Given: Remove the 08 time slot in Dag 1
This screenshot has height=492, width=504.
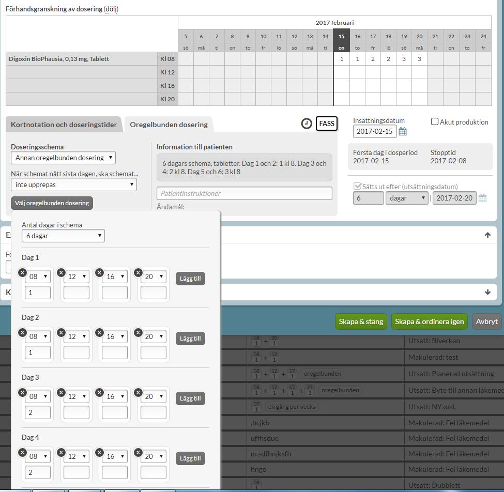Looking at the screenshot, I should (22, 272).
